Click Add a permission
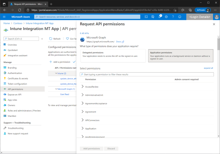This screenshot has width=220, height=154. coord(60,62)
